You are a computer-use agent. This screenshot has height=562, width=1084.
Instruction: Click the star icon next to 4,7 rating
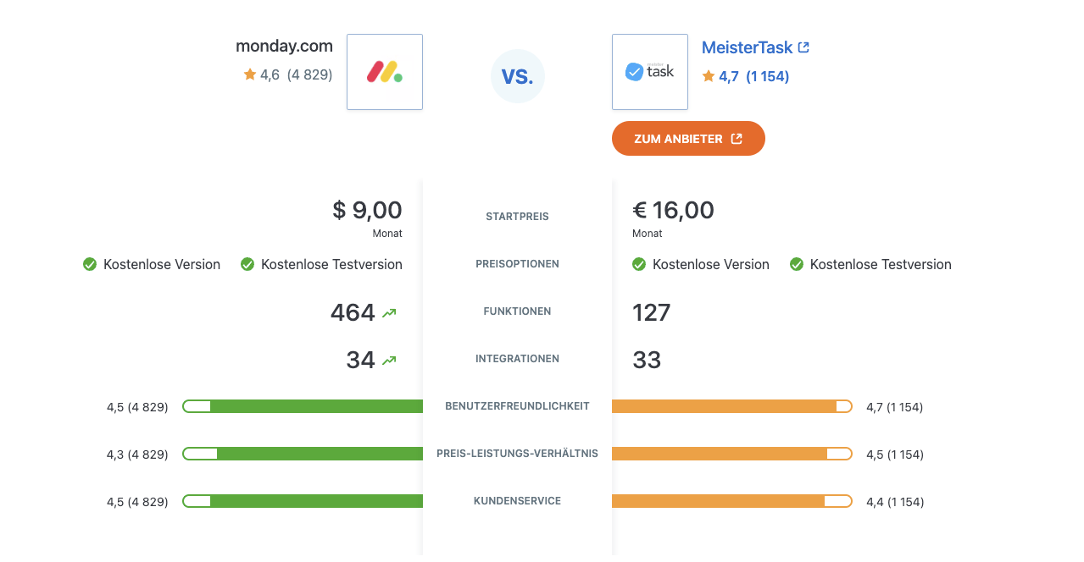coord(709,76)
